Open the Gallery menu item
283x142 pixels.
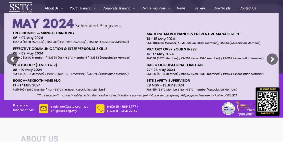[200, 8]
